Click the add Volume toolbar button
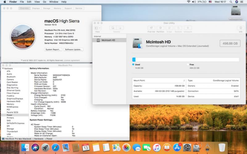Viewport: 247px width, 154px height. point(113,28)
